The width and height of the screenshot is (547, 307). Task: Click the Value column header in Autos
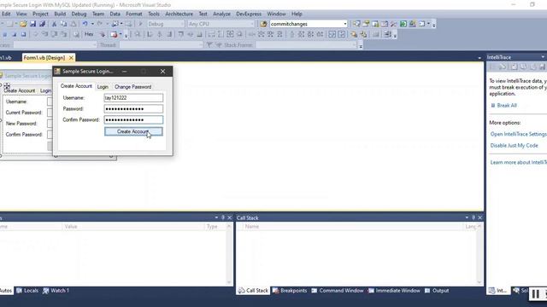point(133,227)
